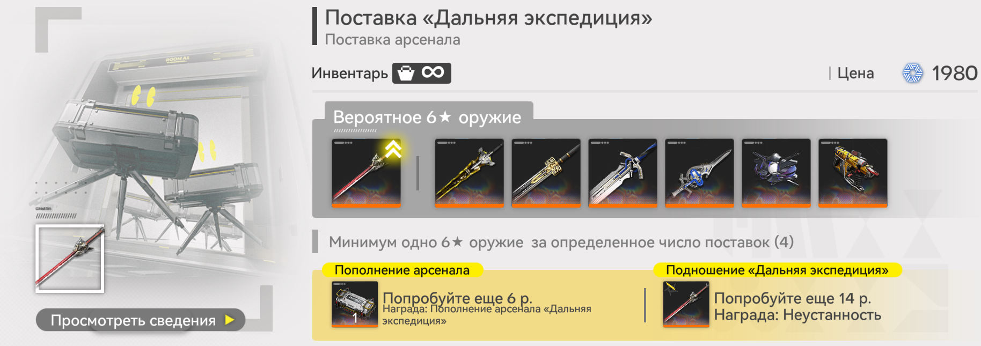This screenshot has height=346, width=981.
Task: Select the silver sword with blue orb
Action: pos(699,173)
